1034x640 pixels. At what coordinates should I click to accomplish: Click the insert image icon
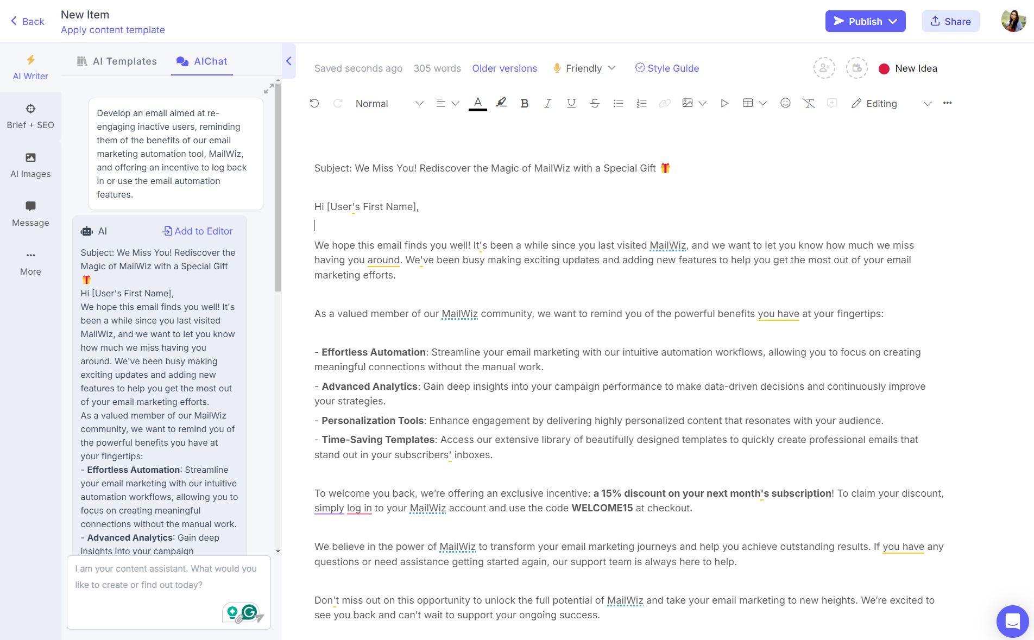(x=688, y=103)
